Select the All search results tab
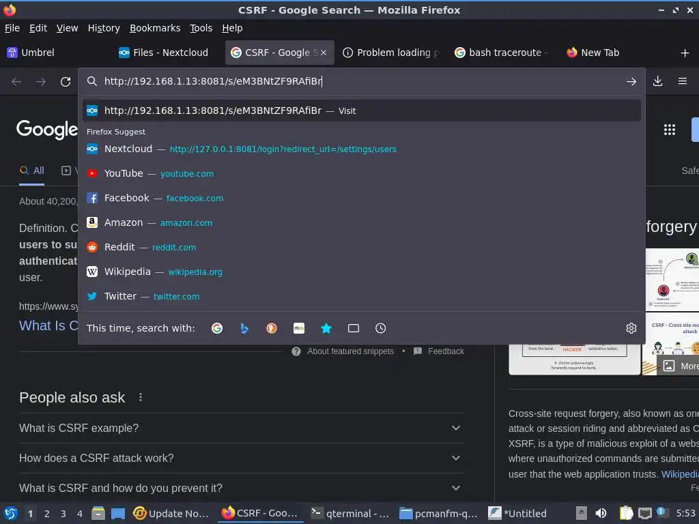 pos(31,171)
